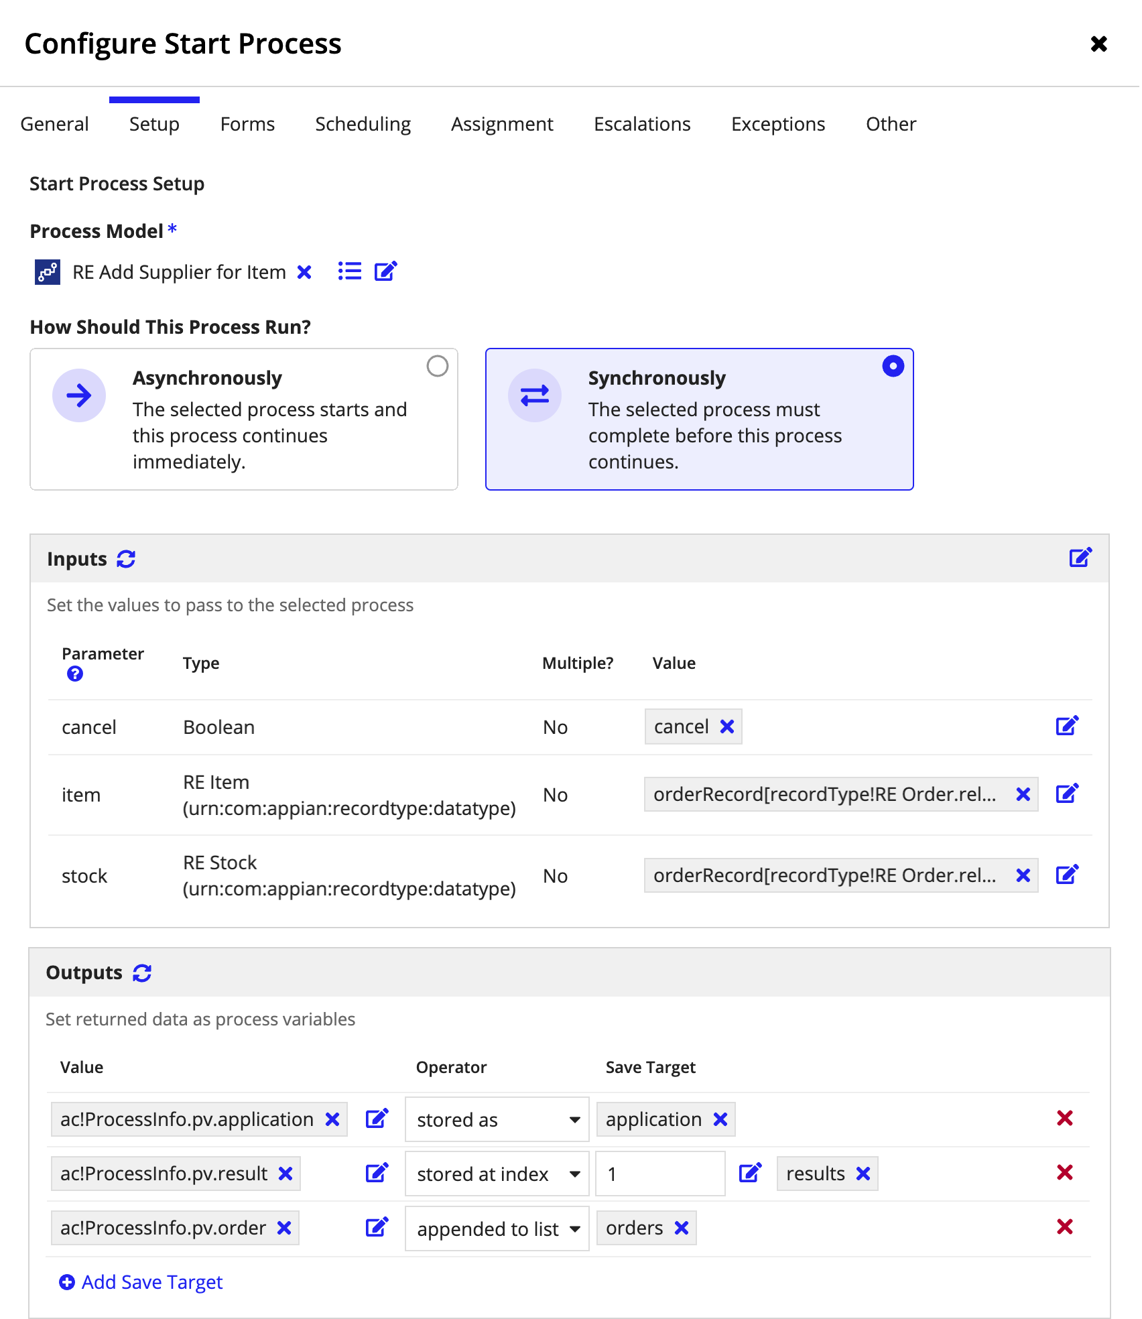This screenshot has width=1142, height=1319.
Task: Remove the application save target
Action: pos(720,1119)
